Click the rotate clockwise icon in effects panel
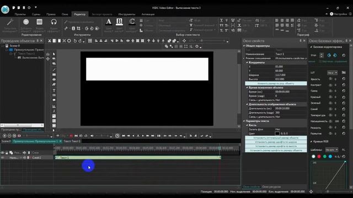This screenshot has height=198, width=353. pyautogui.click(x=335, y=55)
